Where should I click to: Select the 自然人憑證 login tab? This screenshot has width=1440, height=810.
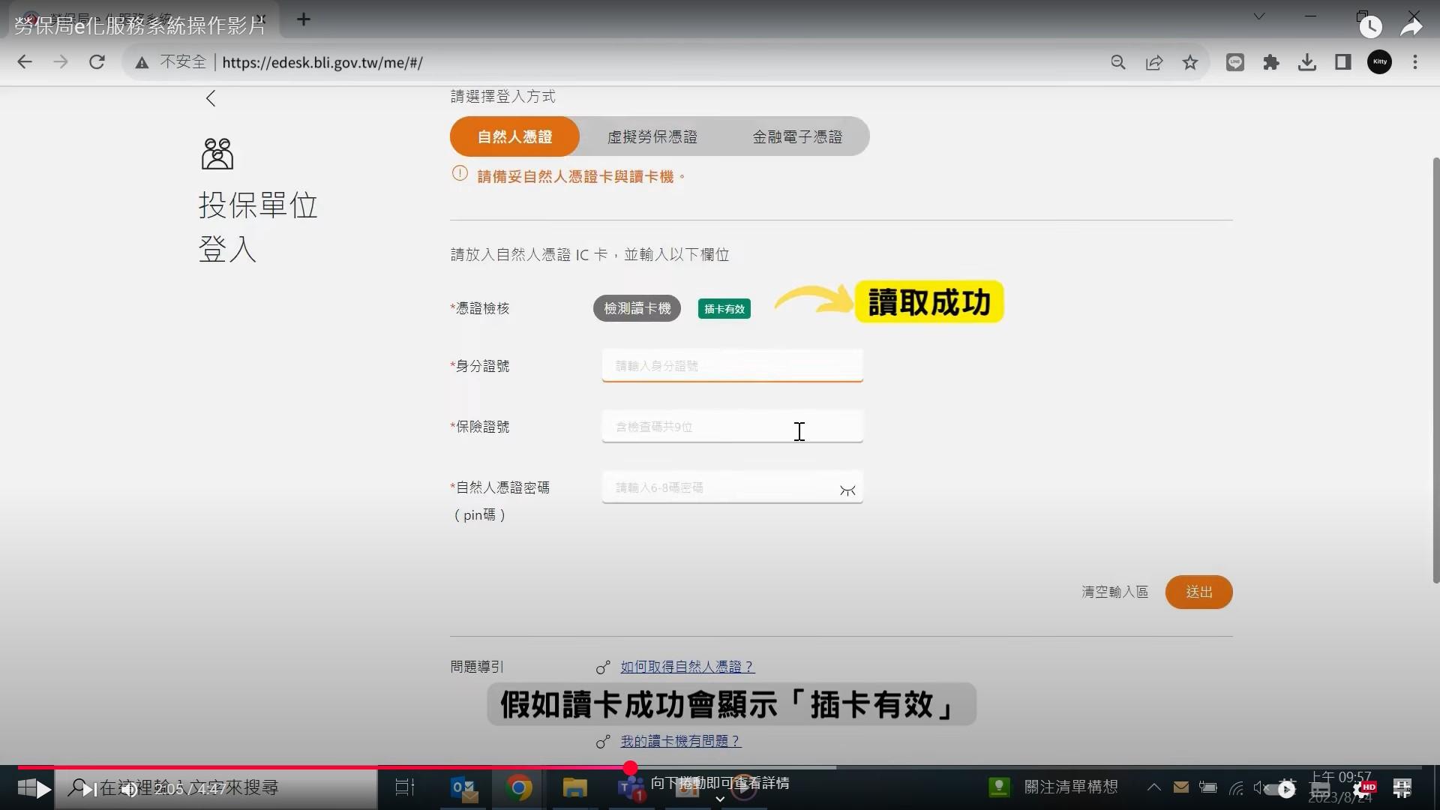(514, 136)
